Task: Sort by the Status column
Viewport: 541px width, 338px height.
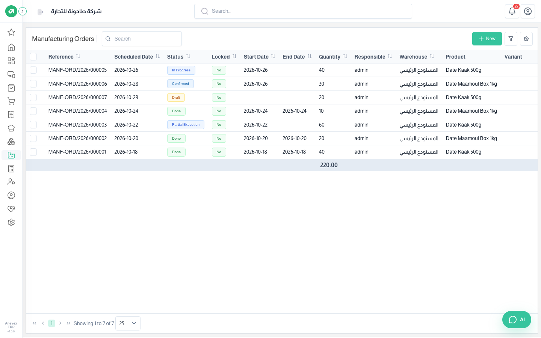Action: (x=188, y=56)
